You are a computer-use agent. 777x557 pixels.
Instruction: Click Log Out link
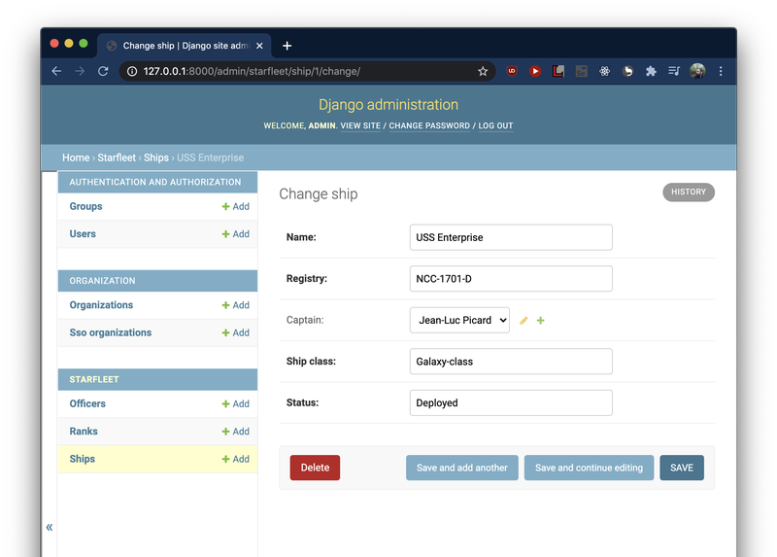click(x=495, y=126)
